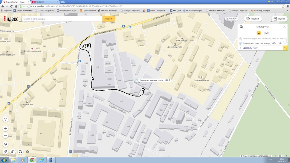Click the Добавить точку link
Viewport: 290px width, 163px height.
[250, 48]
